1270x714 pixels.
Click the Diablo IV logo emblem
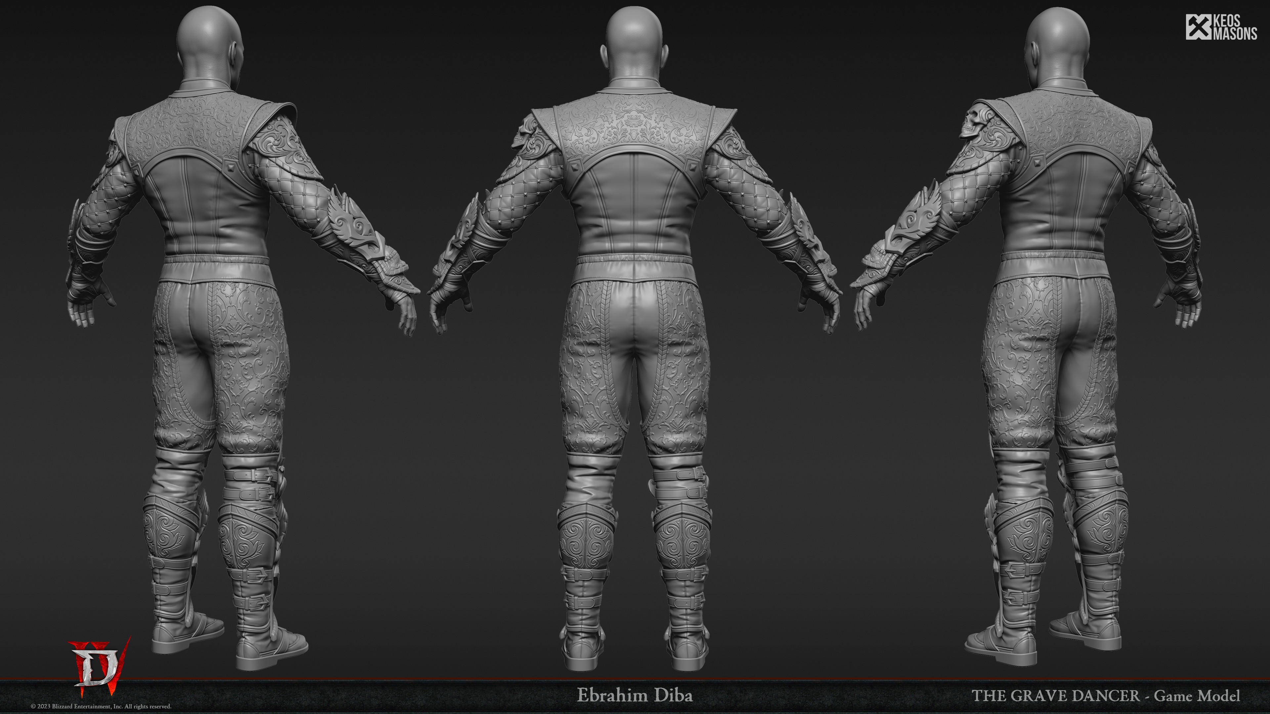click(100, 667)
